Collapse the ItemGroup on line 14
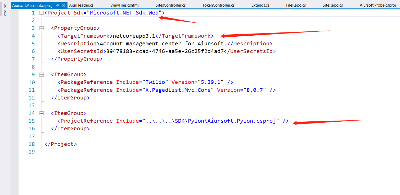The height and width of the screenshot is (195, 400). tap(41, 113)
